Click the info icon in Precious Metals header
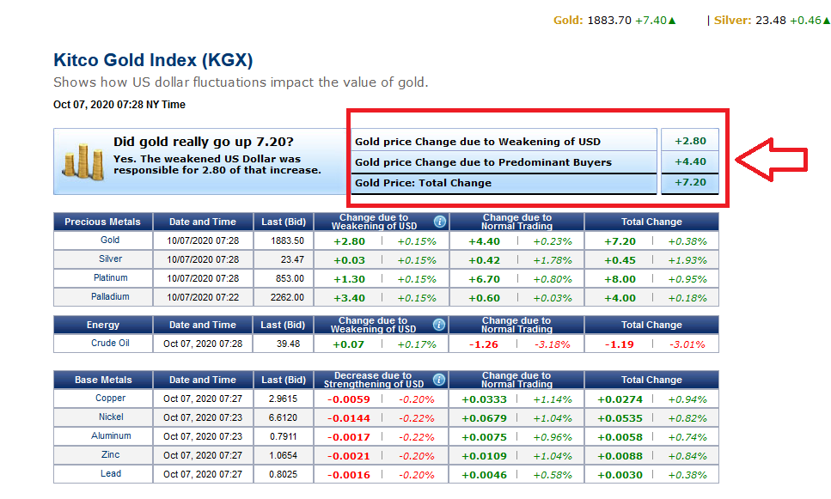 [439, 222]
